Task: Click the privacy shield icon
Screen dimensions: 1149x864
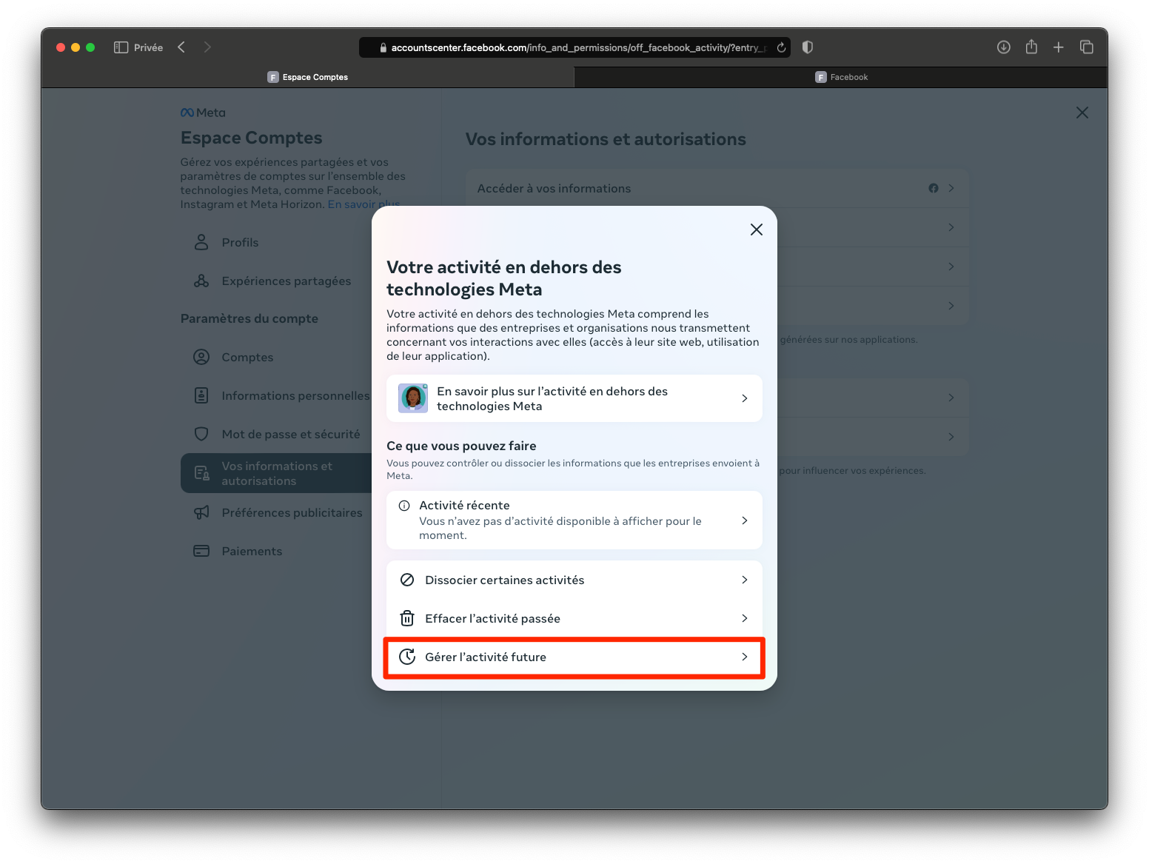Action: point(808,47)
